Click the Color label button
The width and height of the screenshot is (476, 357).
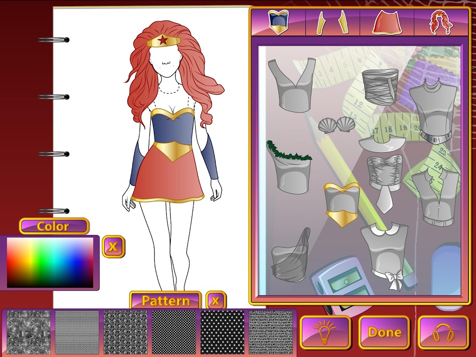pos(54,226)
